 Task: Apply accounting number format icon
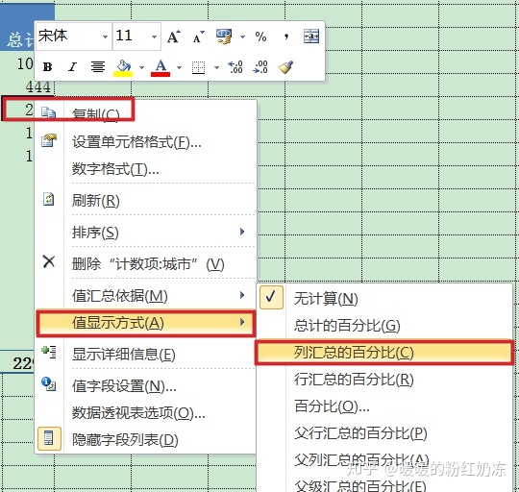tap(224, 37)
